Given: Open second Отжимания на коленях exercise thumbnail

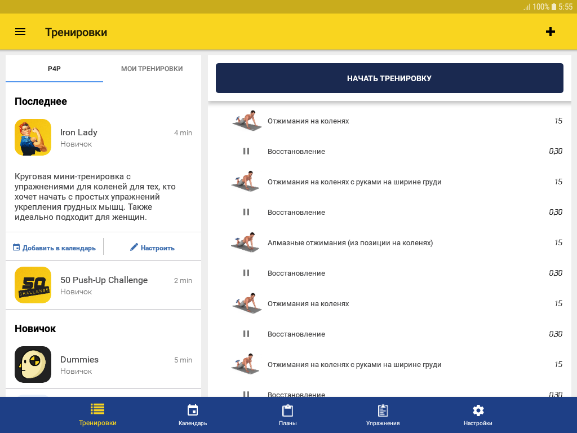Looking at the screenshot, I should (x=247, y=303).
